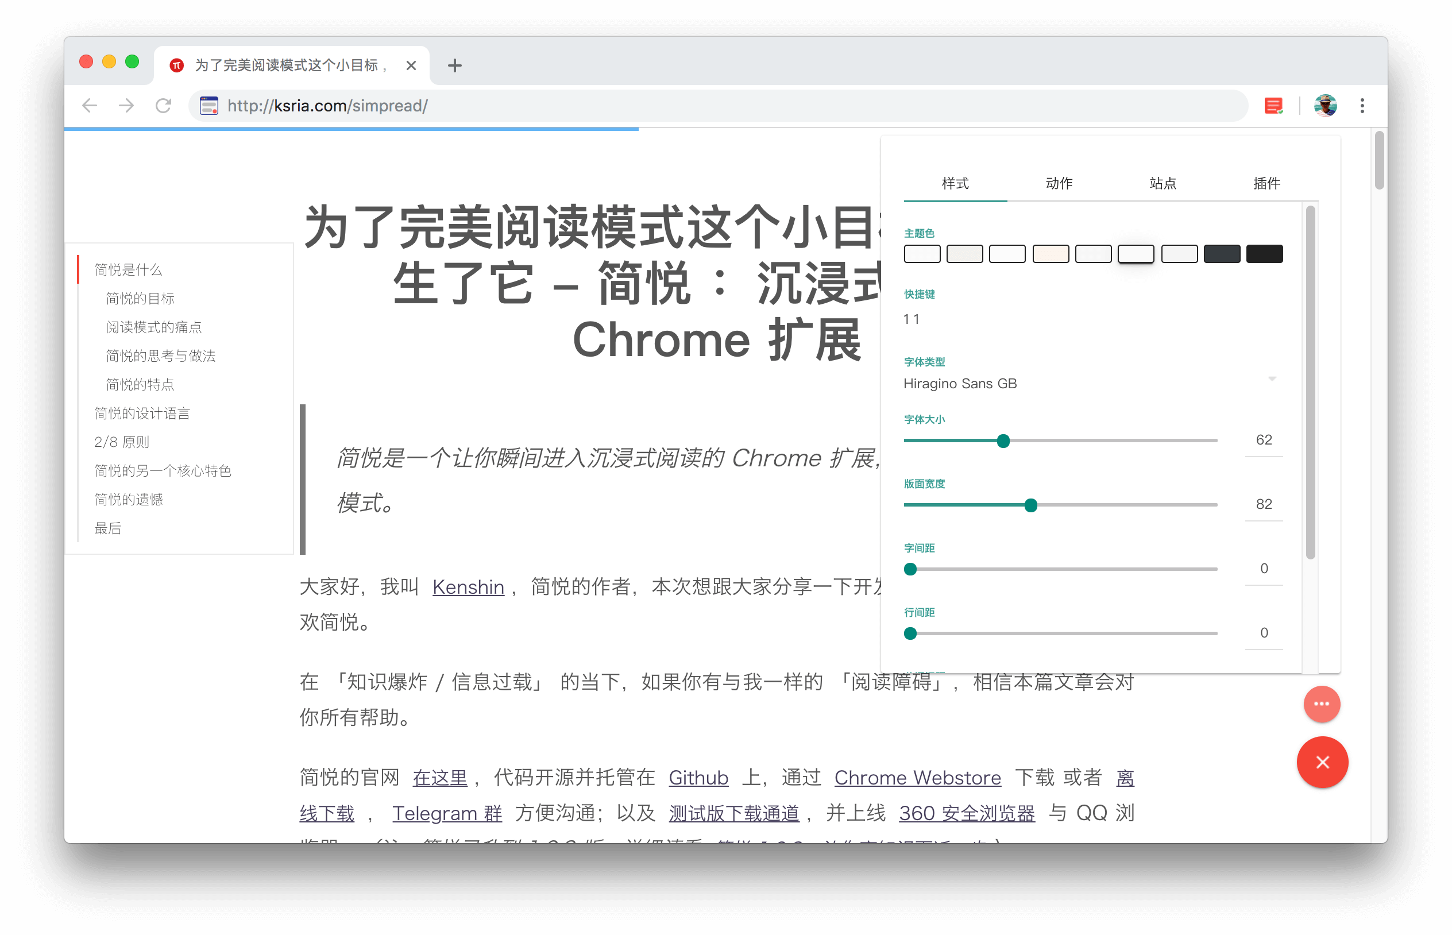Open the 360 安全浏览器 link
This screenshot has width=1452, height=935.
967,814
